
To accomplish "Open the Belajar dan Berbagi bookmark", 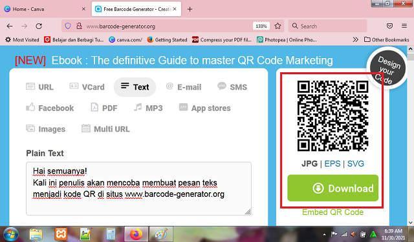I will 74,40.
